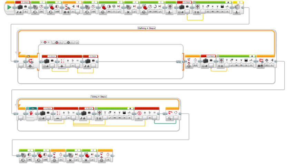Click the add-case plus tab on switch

pyautogui.click(x=77, y=42)
